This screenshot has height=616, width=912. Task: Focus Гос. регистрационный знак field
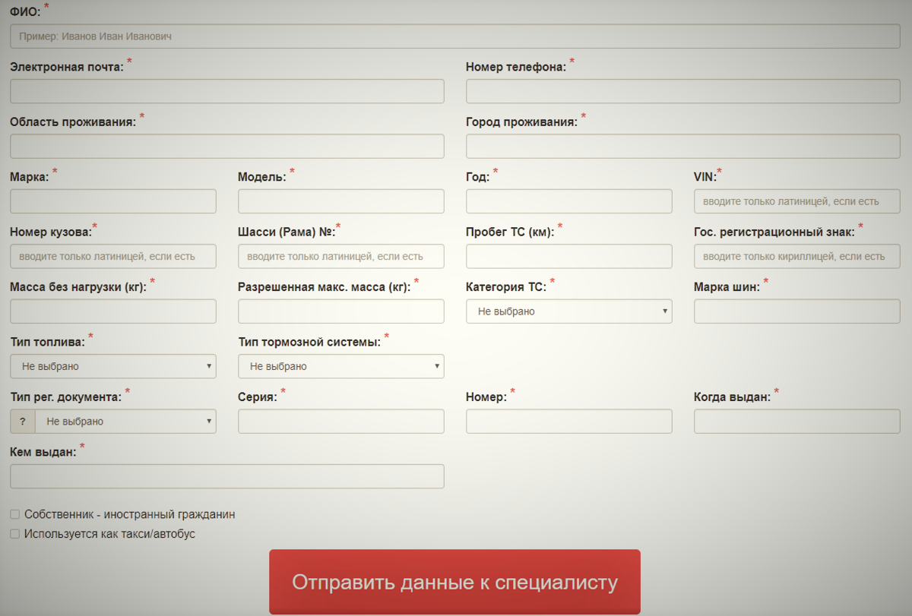(x=797, y=257)
